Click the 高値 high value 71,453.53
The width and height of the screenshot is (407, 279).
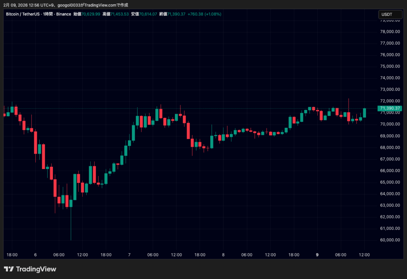coord(120,14)
